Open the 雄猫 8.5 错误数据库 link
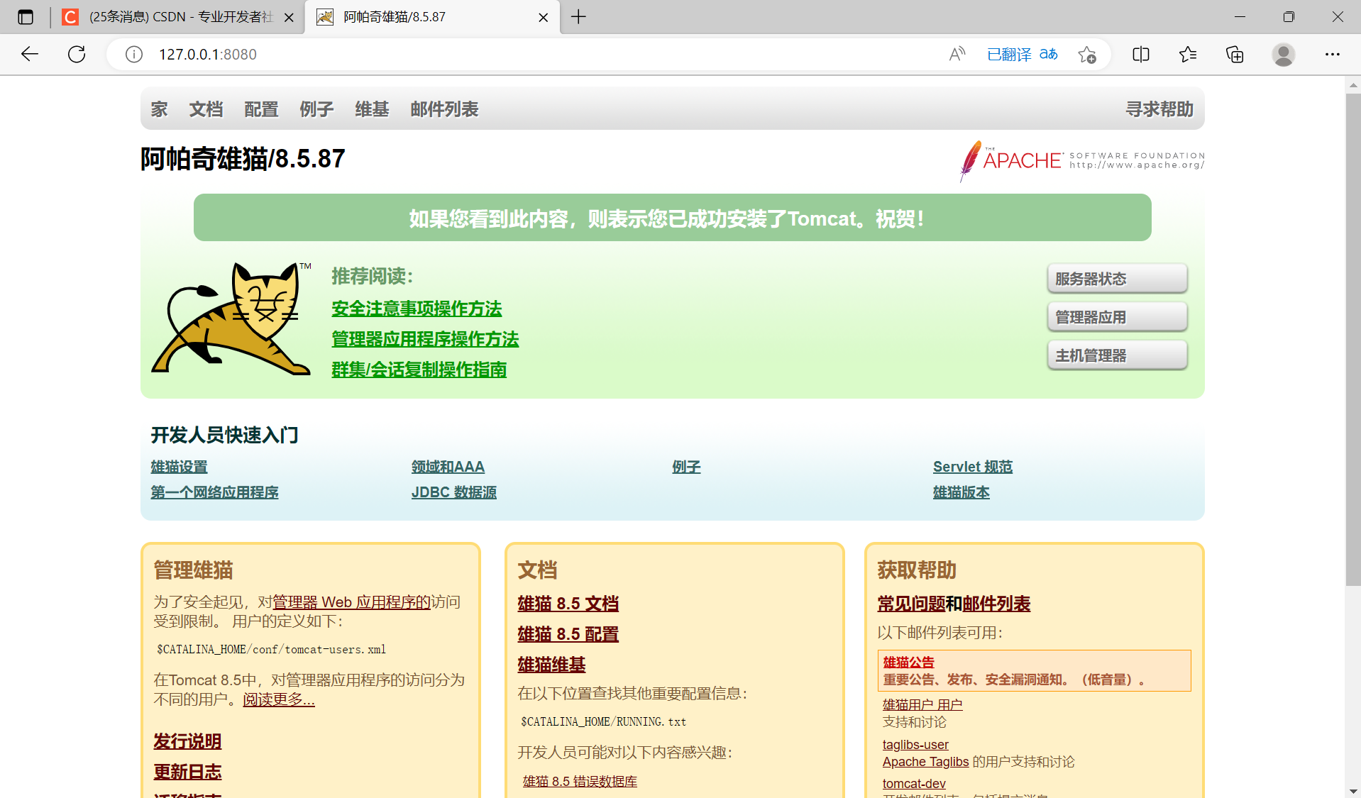 (x=580, y=781)
